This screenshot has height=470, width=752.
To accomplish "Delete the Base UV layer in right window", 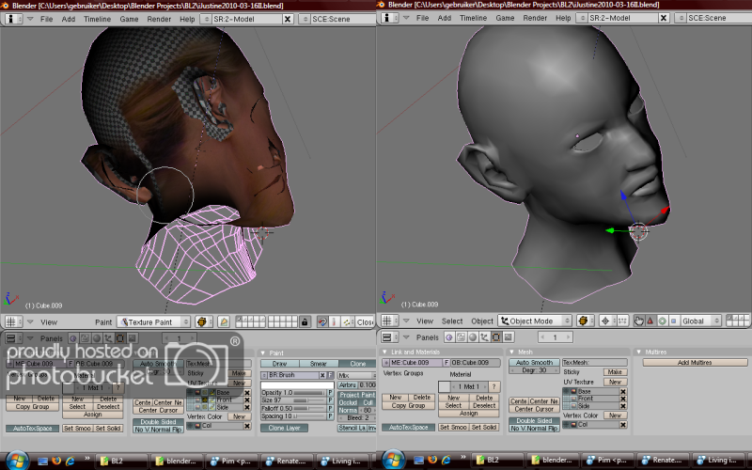I will 623,391.
